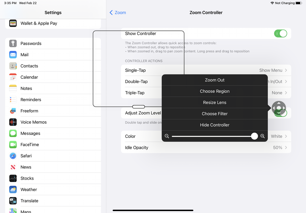The image size is (306, 213).
Task: Open Wallet & Apple Pay settings
Action: pyautogui.click(x=39, y=23)
